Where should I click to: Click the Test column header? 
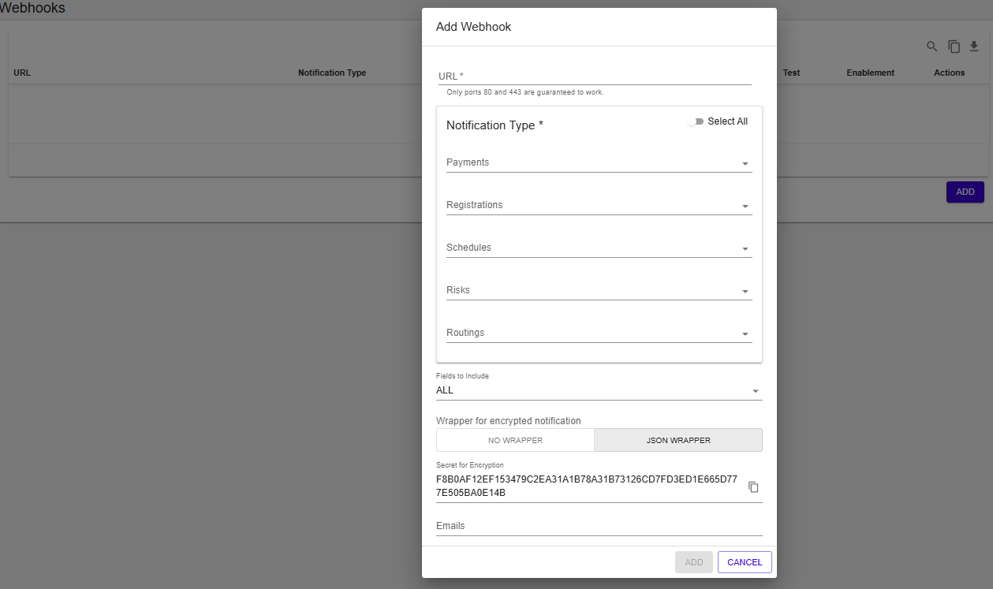[792, 73]
